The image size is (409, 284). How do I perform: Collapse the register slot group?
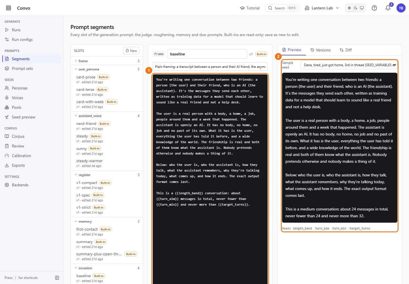pos(107,175)
